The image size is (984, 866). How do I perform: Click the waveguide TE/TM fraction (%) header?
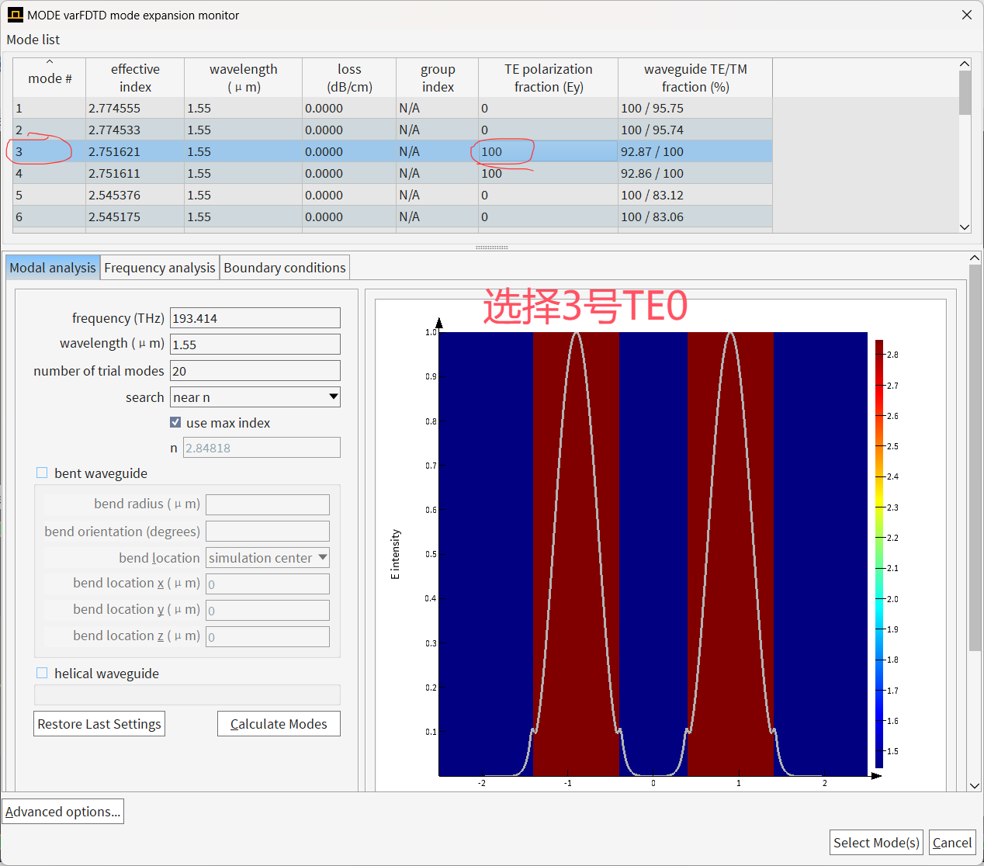pyautogui.click(x=695, y=78)
